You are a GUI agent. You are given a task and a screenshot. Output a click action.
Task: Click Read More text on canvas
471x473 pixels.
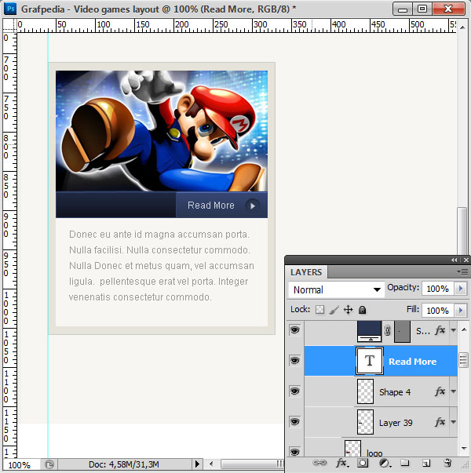(x=210, y=206)
